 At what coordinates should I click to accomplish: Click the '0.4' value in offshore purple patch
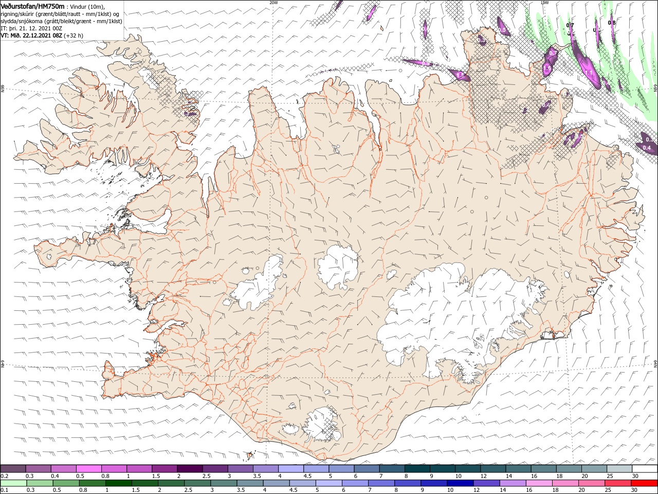coord(647,148)
